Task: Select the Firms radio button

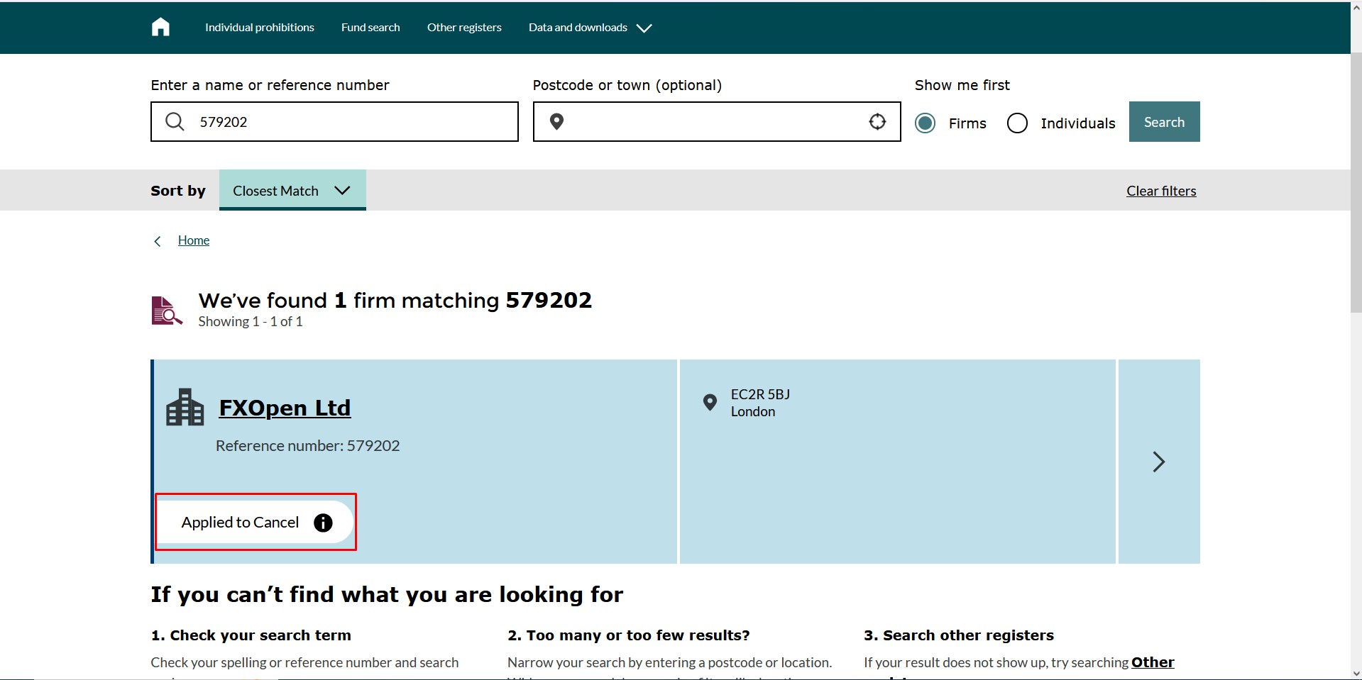Action: tap(925, 123)
